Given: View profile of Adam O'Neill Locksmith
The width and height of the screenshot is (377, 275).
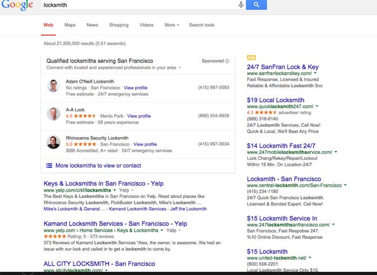Looking at the screenshot, I should pyautogui.click(x=136, y=88).
